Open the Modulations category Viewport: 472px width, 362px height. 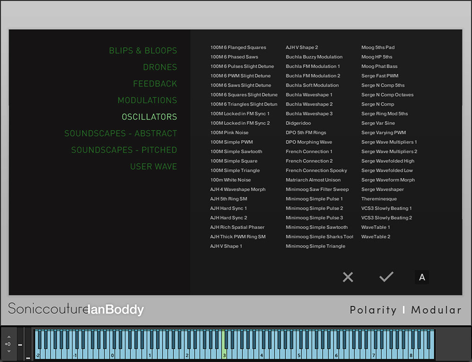pyautogui.click(x=147, y=100)
